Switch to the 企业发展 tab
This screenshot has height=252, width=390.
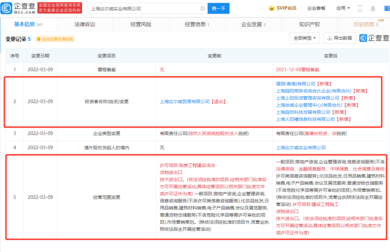pyautogui.click(x=253, y=24)
